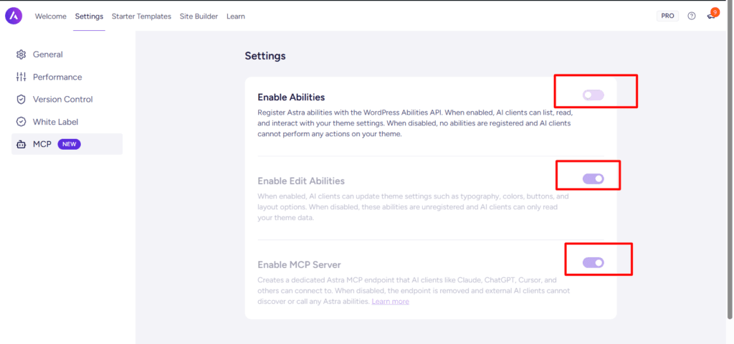
Task: Click the Version Control shield icon
Action: (x=21, y=99)
